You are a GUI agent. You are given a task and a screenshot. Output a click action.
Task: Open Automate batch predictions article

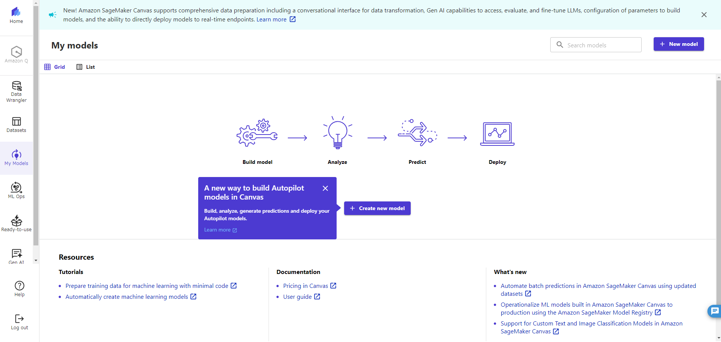[598, 290]
